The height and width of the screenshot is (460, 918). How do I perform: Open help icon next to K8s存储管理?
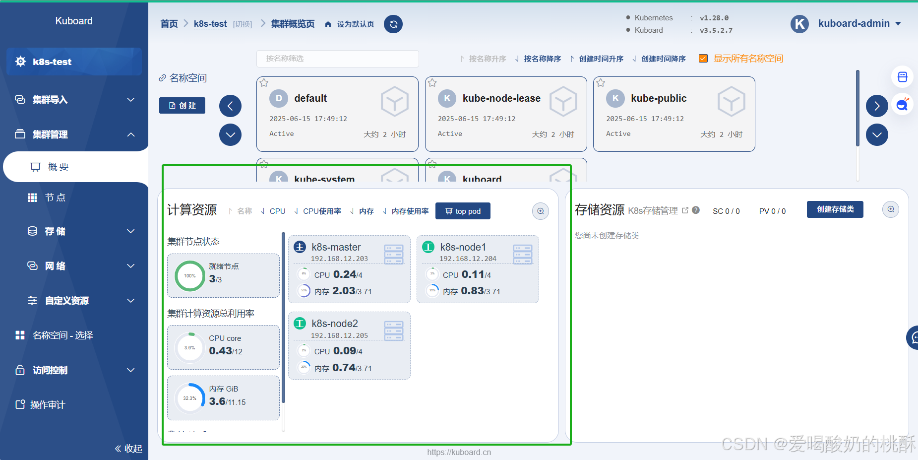[696, 210]
